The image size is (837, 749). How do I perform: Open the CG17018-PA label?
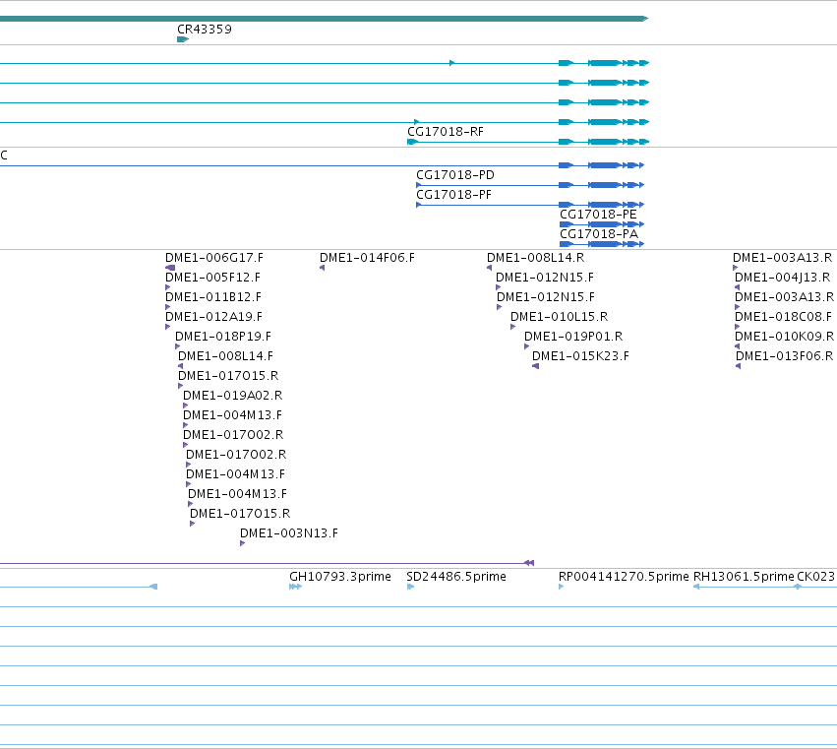click(599, 234)
